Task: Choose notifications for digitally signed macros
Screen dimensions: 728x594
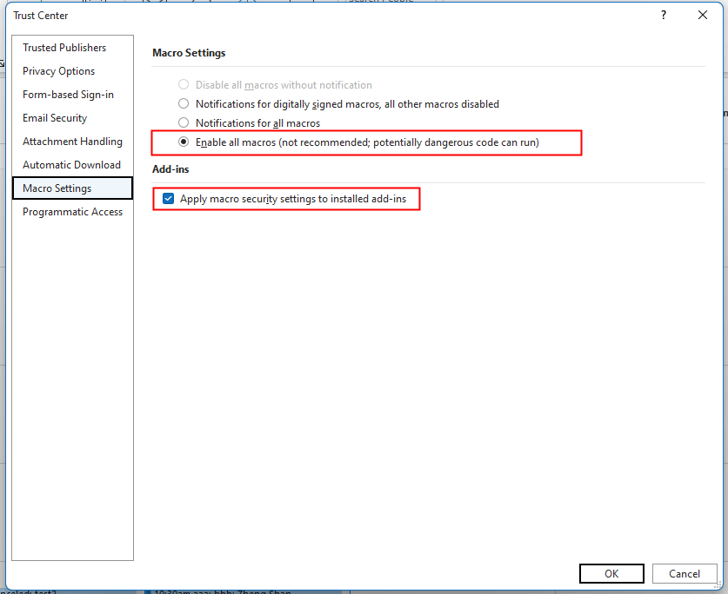Action: pos(184,104)
